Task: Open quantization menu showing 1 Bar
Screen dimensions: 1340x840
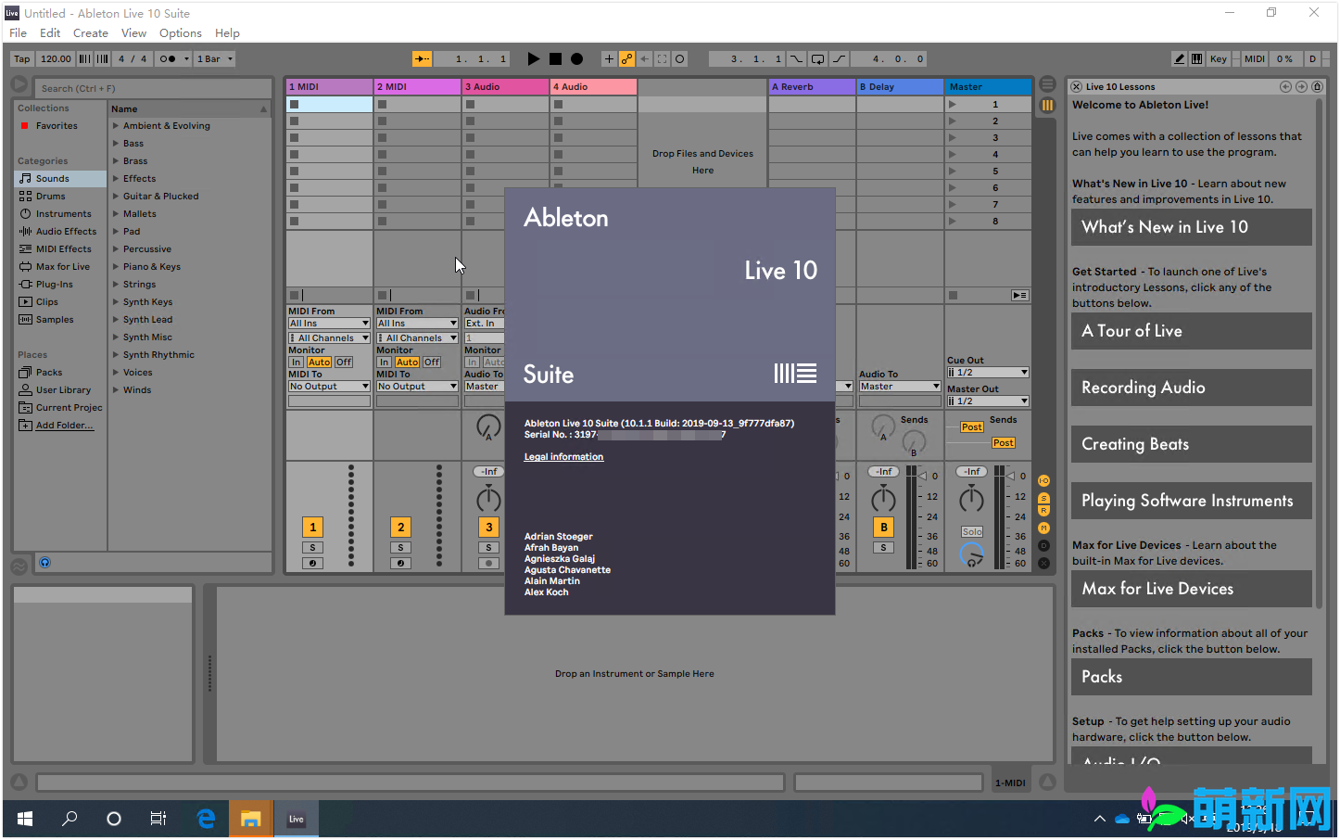Action: click(215, 58)
